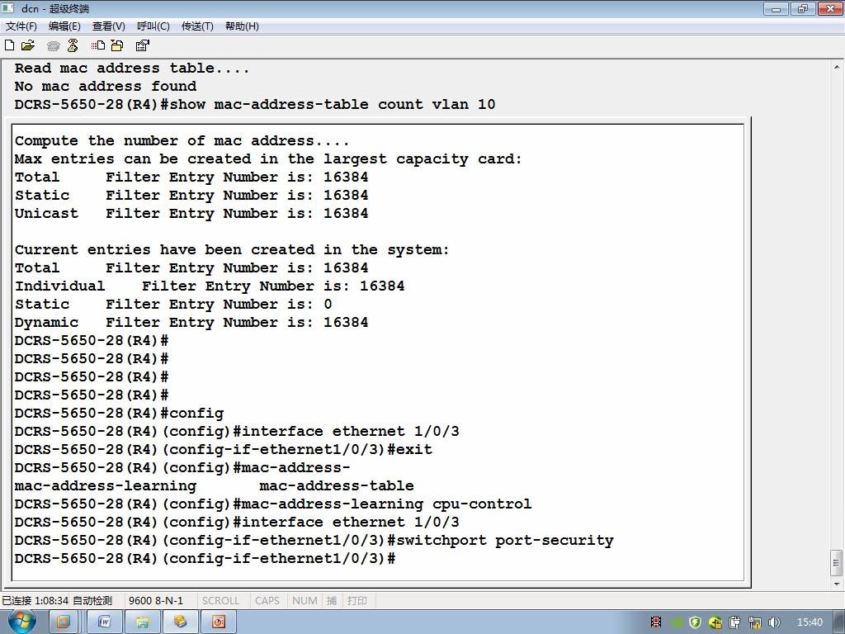Open the 编辑(E) menu
Image resolution: width=845 pixels, height=634 pixels.
(x=64, y=26)
